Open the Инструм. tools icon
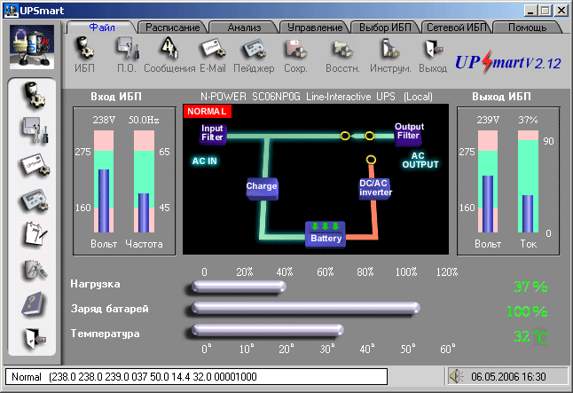The image size is (573, 393). tap(390, 54)
